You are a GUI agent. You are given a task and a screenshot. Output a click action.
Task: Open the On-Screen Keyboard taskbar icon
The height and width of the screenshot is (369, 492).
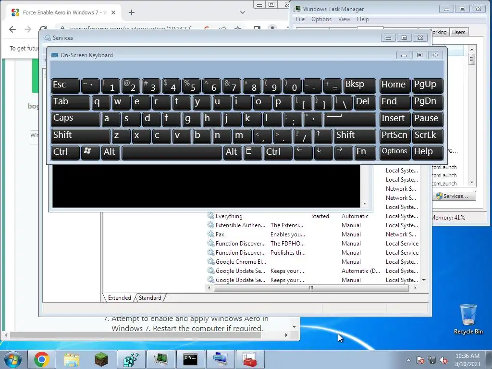[220, 359]
